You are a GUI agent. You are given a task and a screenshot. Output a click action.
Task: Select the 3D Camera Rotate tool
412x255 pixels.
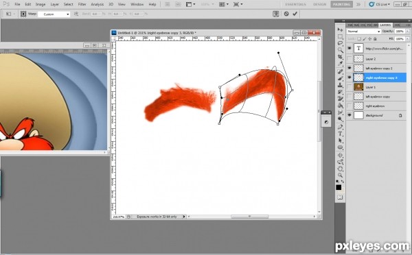click(x=340, y=162)
